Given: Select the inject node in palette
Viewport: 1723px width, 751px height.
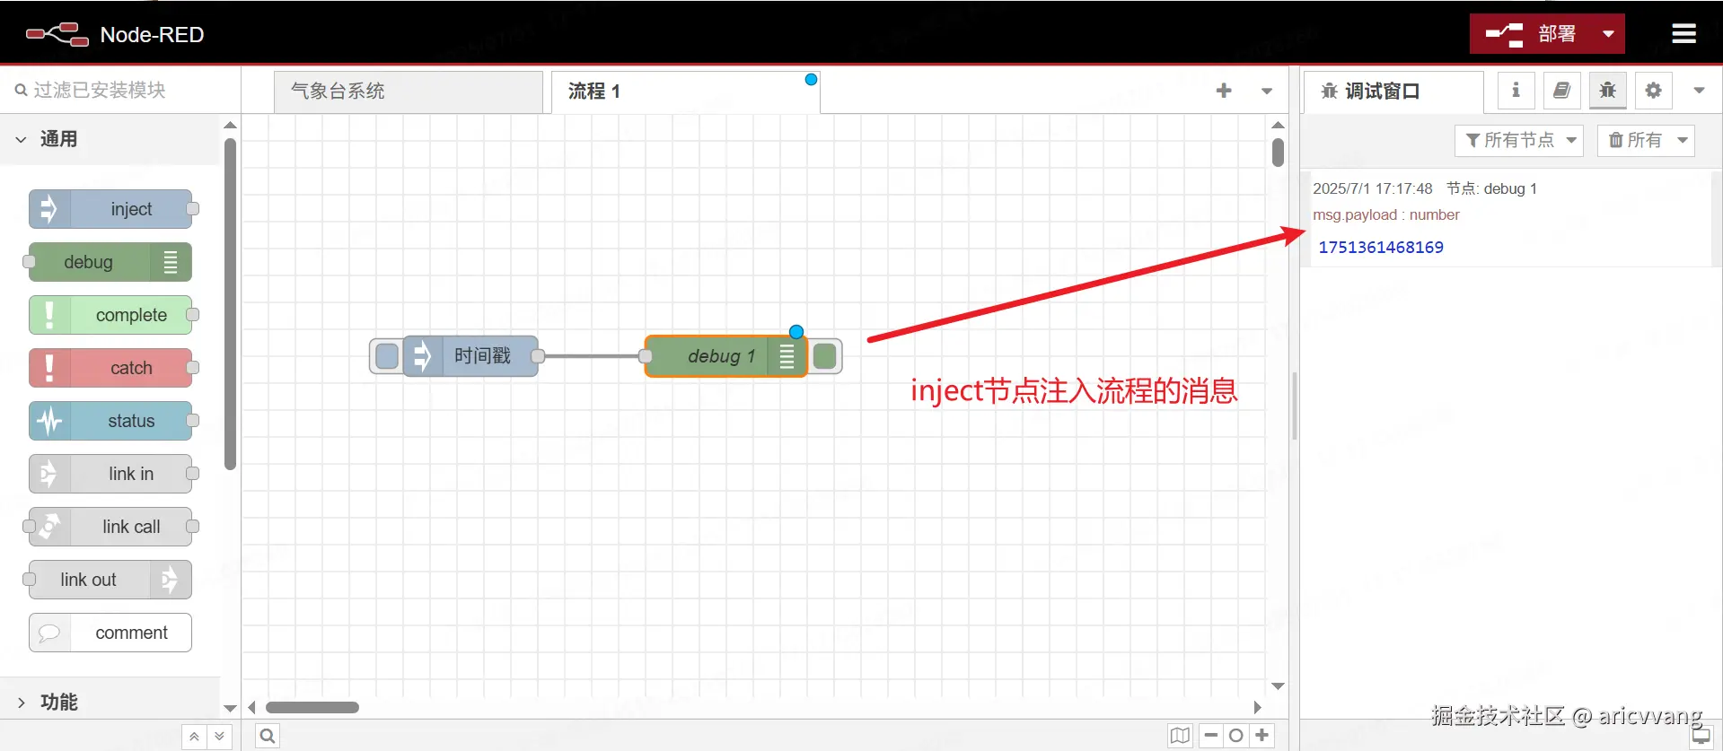Looking at the screenshot, I should pyautogui.click(x=110, y=209).
